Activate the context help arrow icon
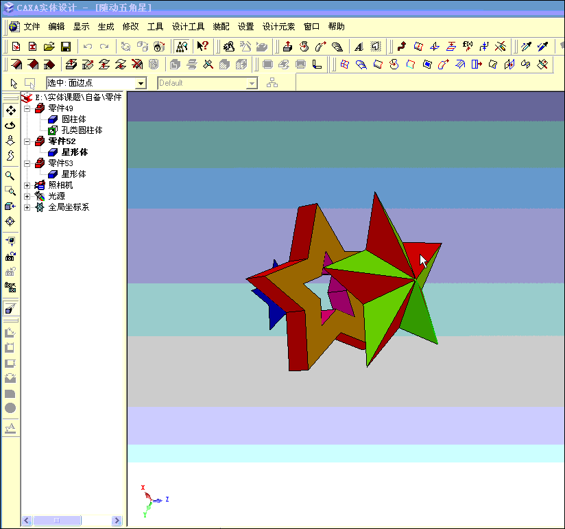 202,46
